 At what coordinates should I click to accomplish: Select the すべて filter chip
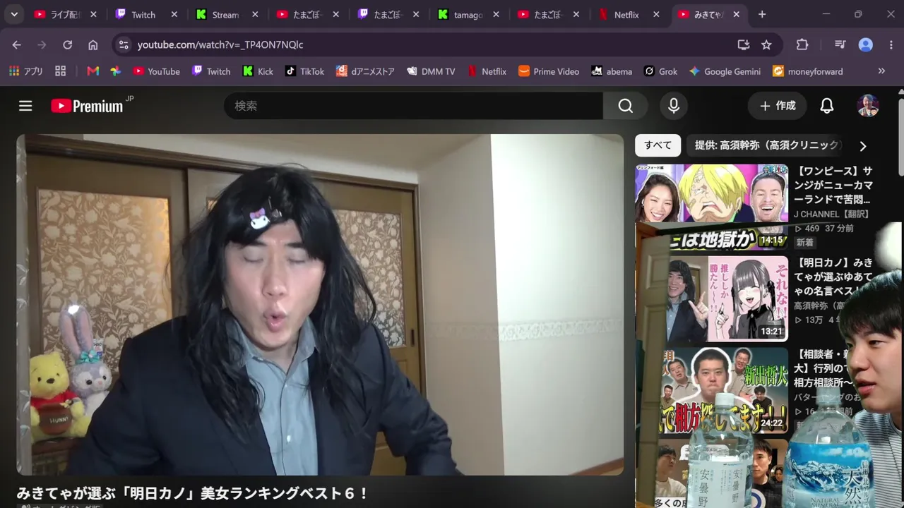tap(658, 145)
